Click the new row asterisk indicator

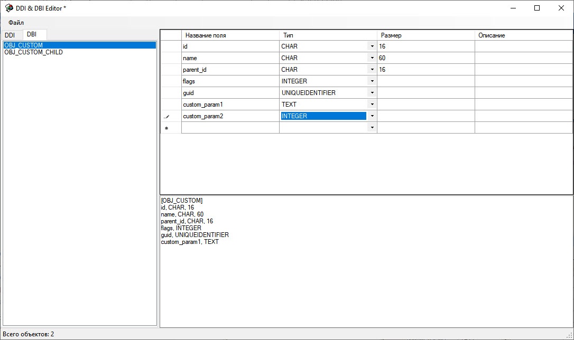click(166, 128)
